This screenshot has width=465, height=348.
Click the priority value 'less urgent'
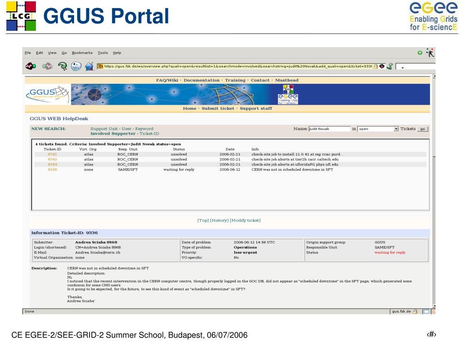click(x=245, y=252)
